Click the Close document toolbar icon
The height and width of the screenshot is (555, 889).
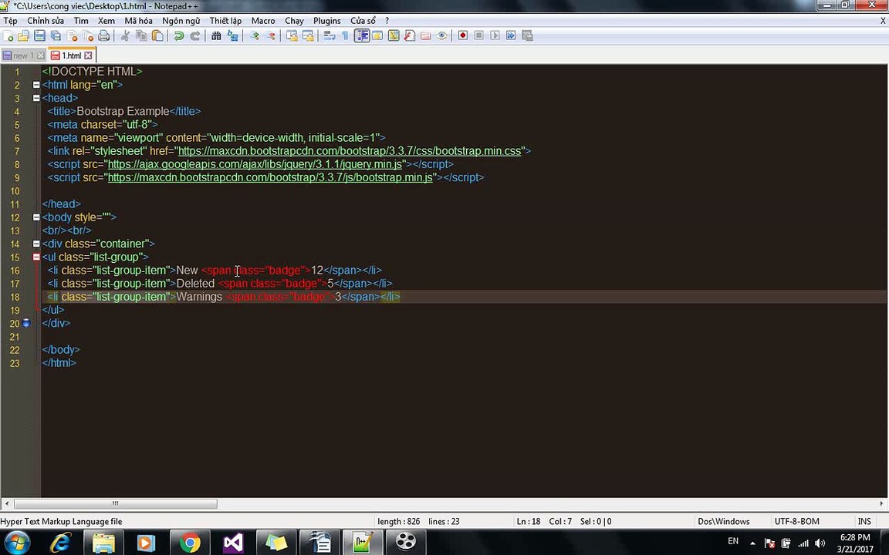(72, 35)
